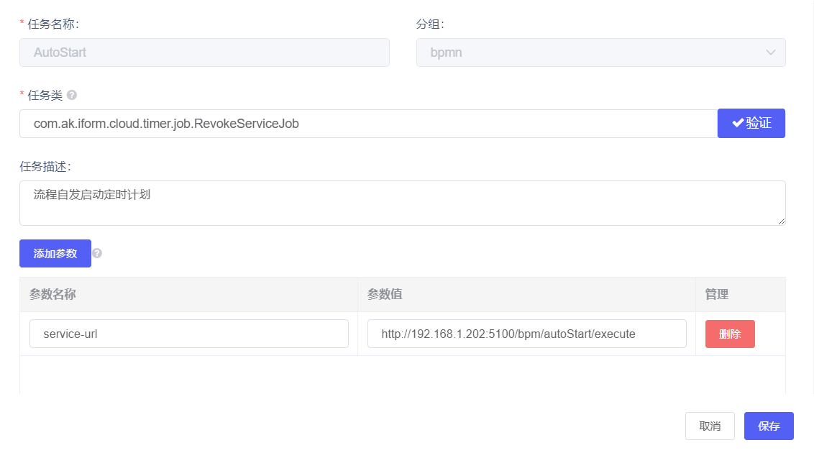Viewport: 814px width, 453px height.
Task: Click the 添加参数 button
Action: point(55,253)
